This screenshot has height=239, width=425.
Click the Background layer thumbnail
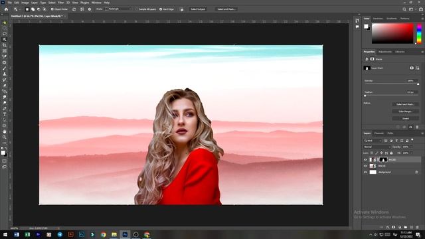coord(373,172)
